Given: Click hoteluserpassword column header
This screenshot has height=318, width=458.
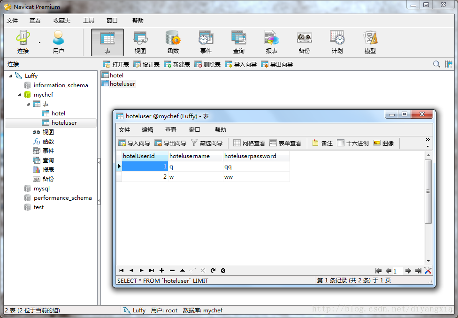Looking at the screenshot, I should tap(257, 156).
